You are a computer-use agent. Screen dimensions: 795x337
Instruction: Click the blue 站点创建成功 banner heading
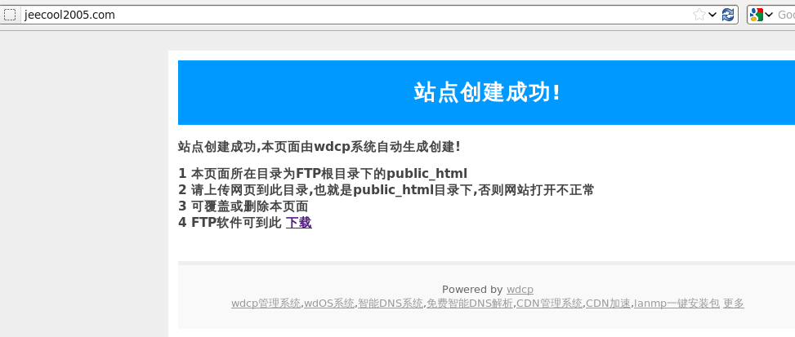(x=487, y=92)
